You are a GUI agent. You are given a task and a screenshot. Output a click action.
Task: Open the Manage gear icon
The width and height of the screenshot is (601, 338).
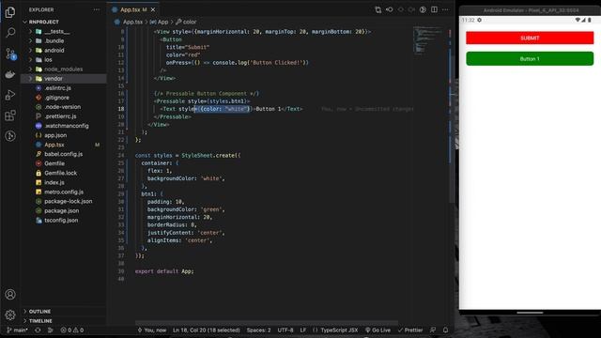click(10, 315)
